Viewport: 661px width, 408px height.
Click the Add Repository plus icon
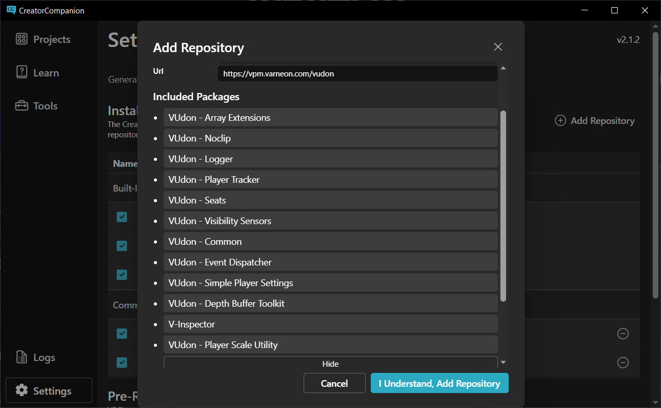pyautogui.click(x=560, y=120)
